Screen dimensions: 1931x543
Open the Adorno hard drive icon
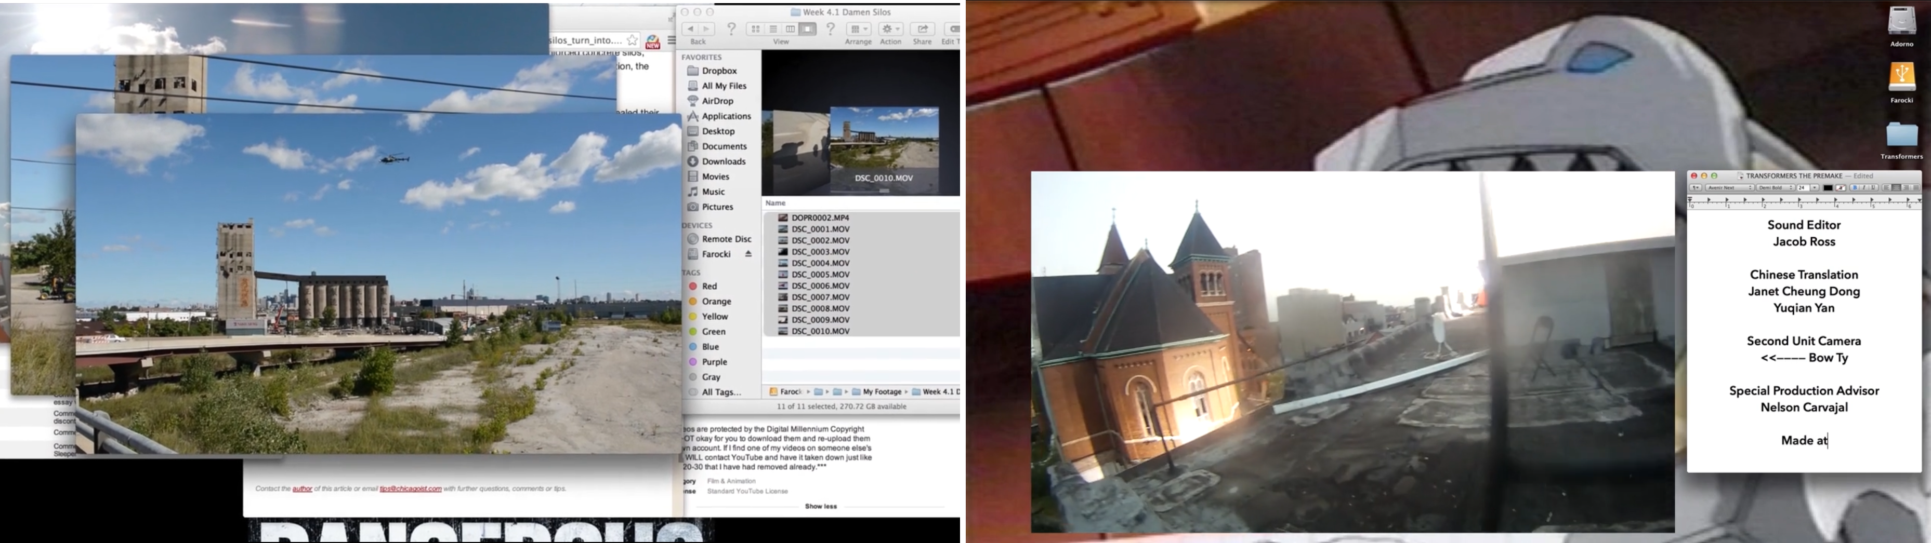(1901, 22)
